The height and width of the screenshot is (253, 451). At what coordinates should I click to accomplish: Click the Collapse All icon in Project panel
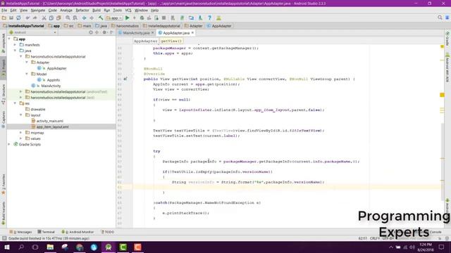point(97,32)
